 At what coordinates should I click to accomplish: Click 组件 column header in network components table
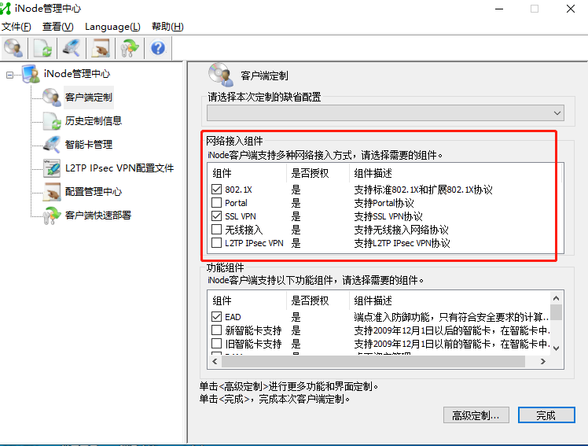click(222, 173)
